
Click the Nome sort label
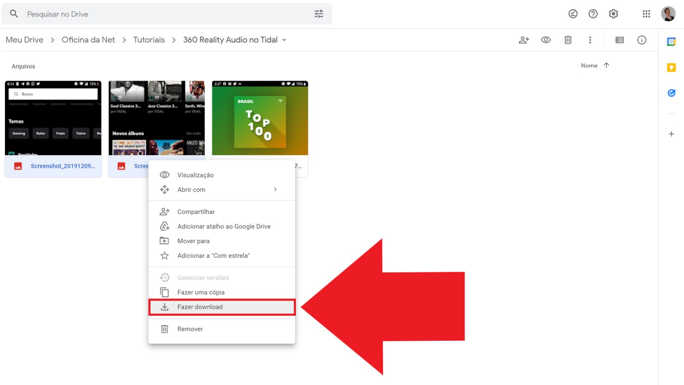589,66
